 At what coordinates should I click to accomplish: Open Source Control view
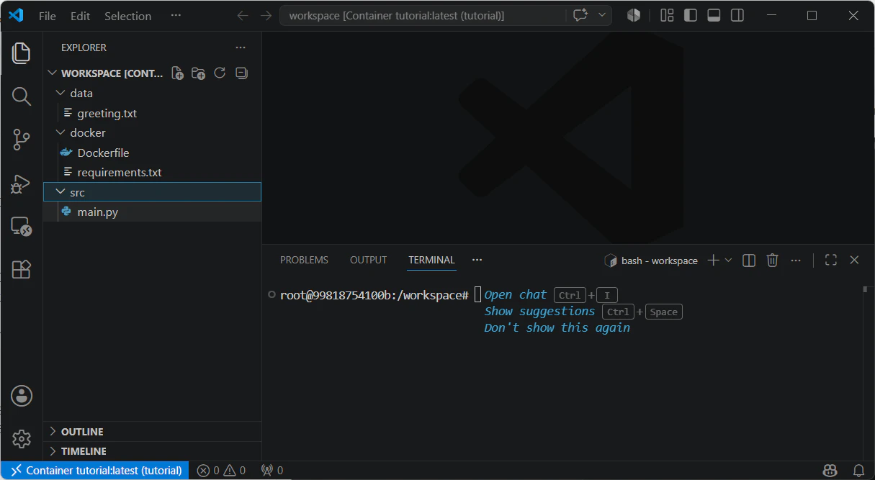[22, 140]
